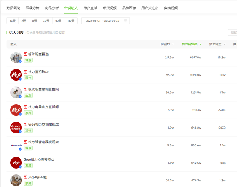Viewport: 237px width, 187px height.
Task: Open the 舆情视频 tab
Action: coord(171,8)
